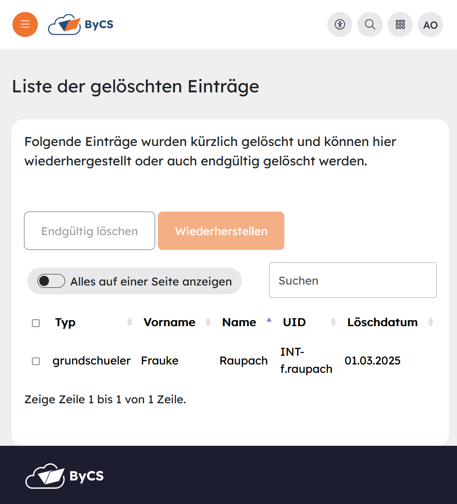Sort table by Name column
The width and height of the screenshot is (457, 504).
pos(239,322)
